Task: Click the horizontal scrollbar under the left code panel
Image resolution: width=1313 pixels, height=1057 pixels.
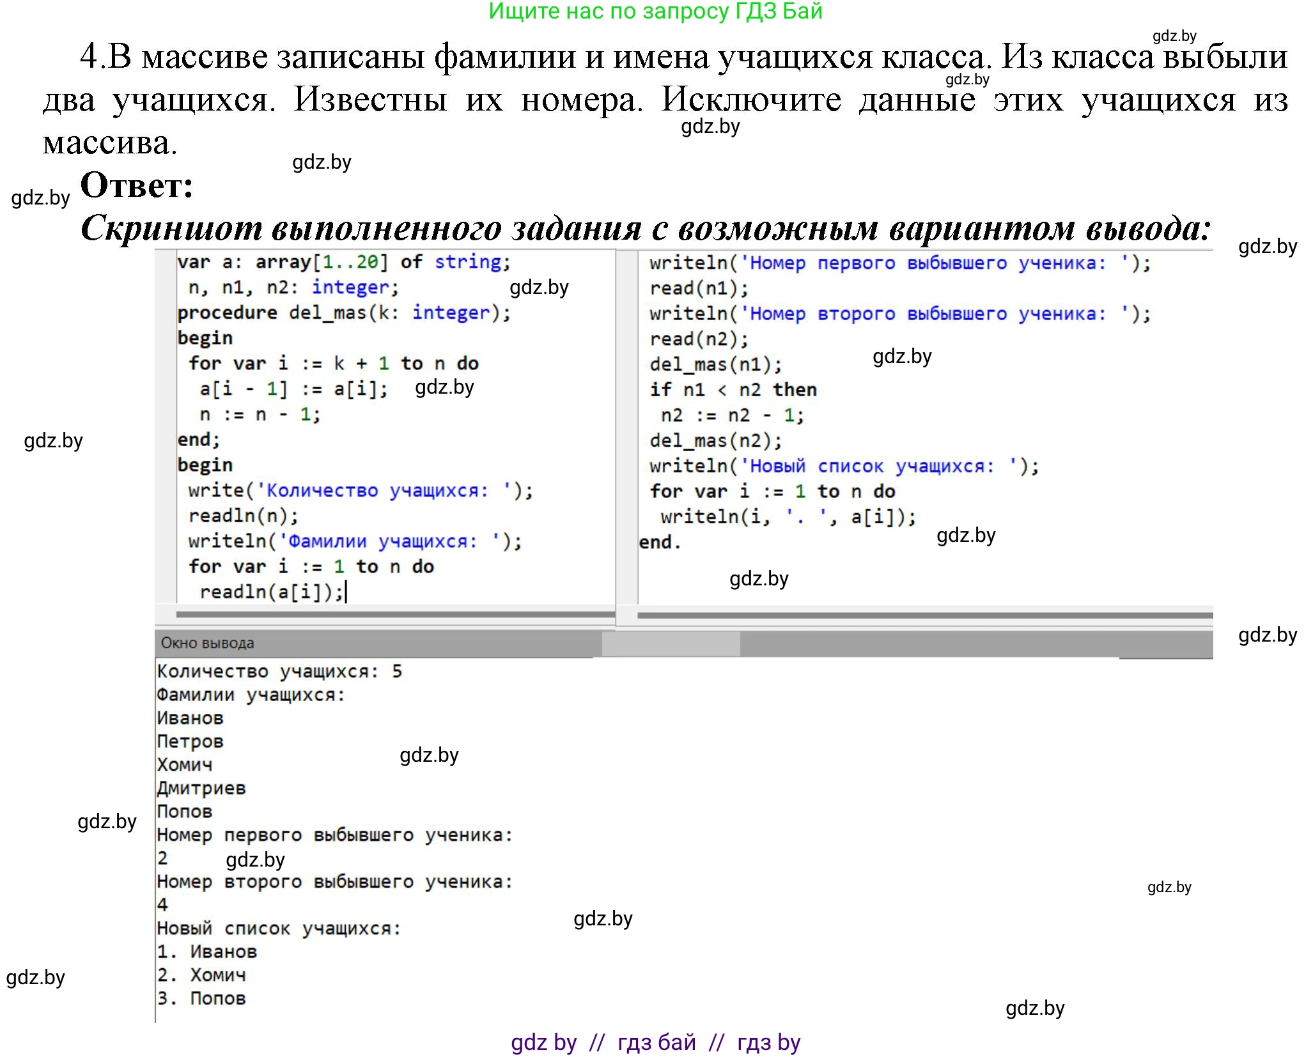Action: tap(390, 613)
